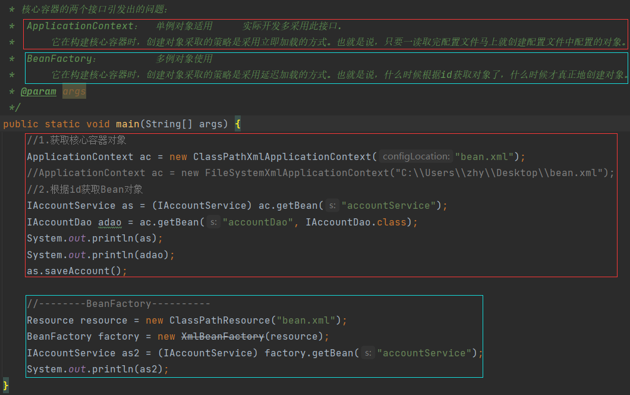This screenshot has height=395, width=630.
Task: Click the BeanFactory heading in the comment
Action: tap(61, 59)
